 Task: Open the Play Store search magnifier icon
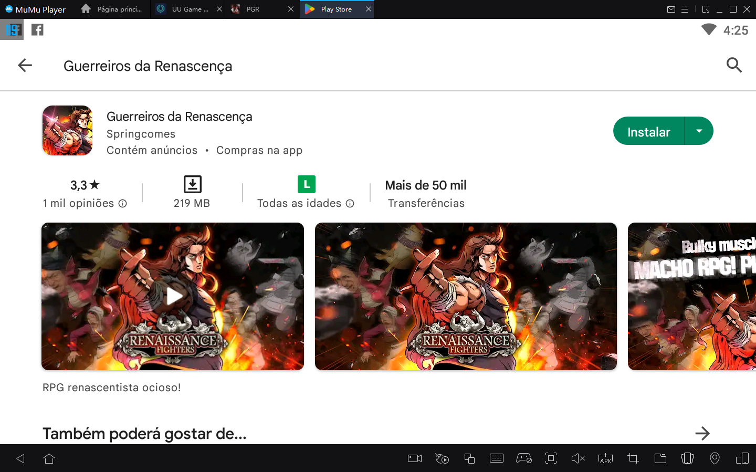point(734,65)
